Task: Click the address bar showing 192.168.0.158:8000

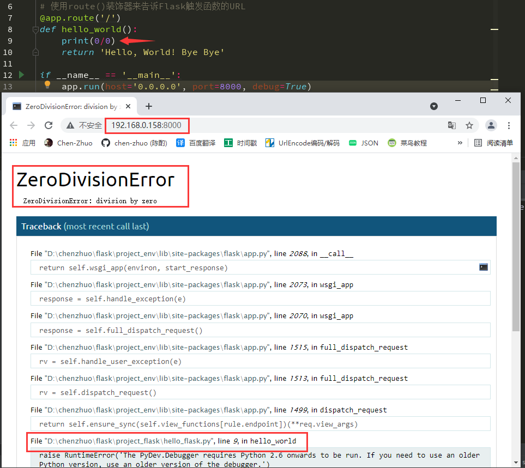Action: click(273, 125)
